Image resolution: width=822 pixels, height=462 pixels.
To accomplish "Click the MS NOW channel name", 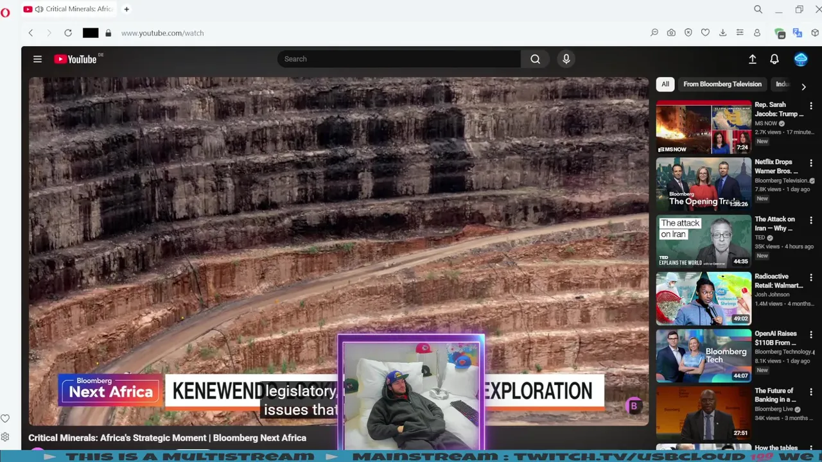I will coord(766,123).
